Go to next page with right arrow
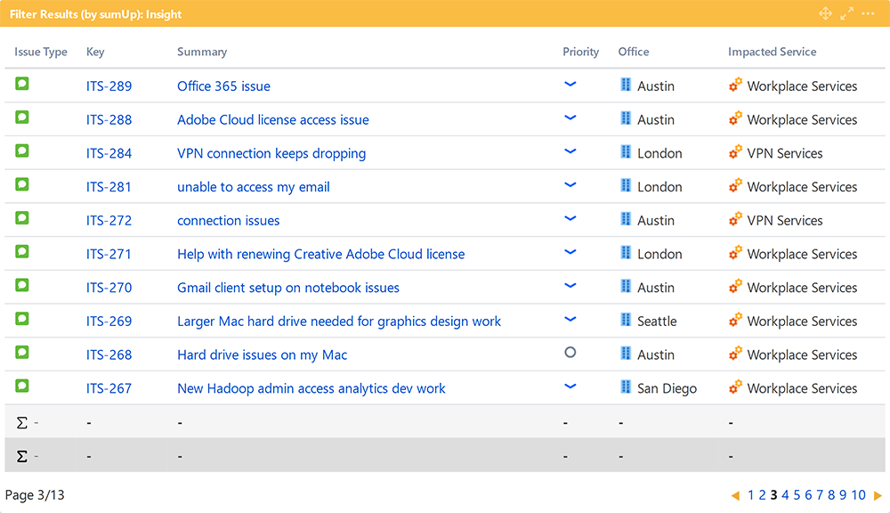The height and width of the screenshot is (513, 890). coord(878,496)
